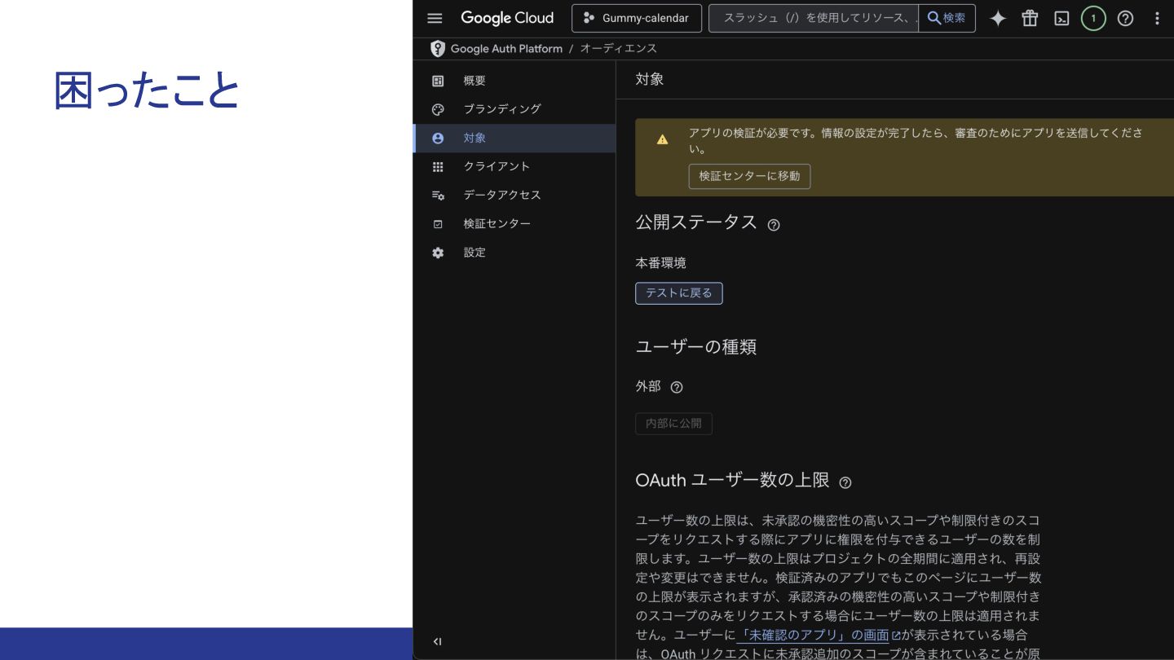Screen dimensions: 1174x660
Task: Open the help question mark icon
Action: (1125, 18)
